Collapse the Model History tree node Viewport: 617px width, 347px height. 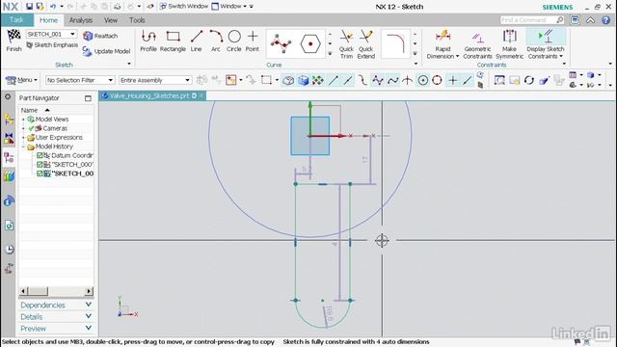[23, 147]
